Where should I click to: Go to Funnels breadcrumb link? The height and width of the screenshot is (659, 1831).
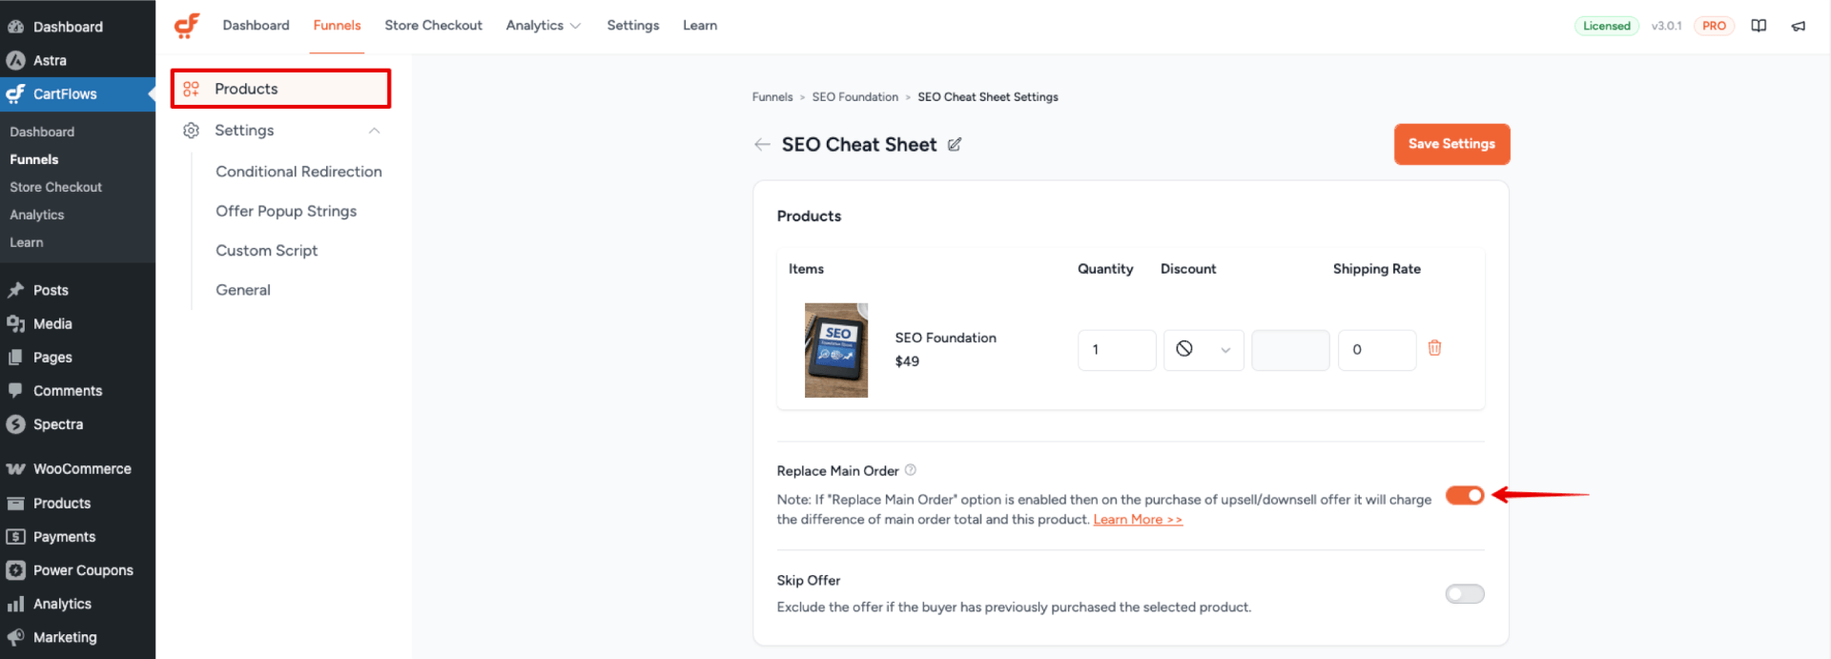tap(772, 97)
